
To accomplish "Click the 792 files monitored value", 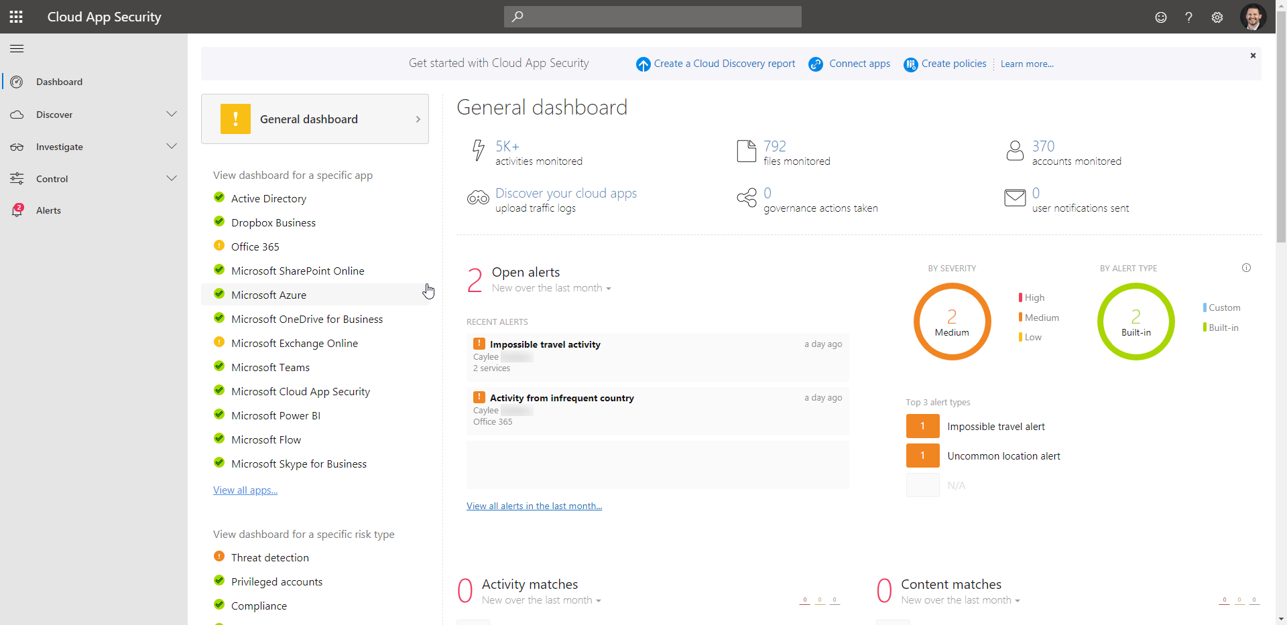I will pyautogui.click(x=775, y=146).
